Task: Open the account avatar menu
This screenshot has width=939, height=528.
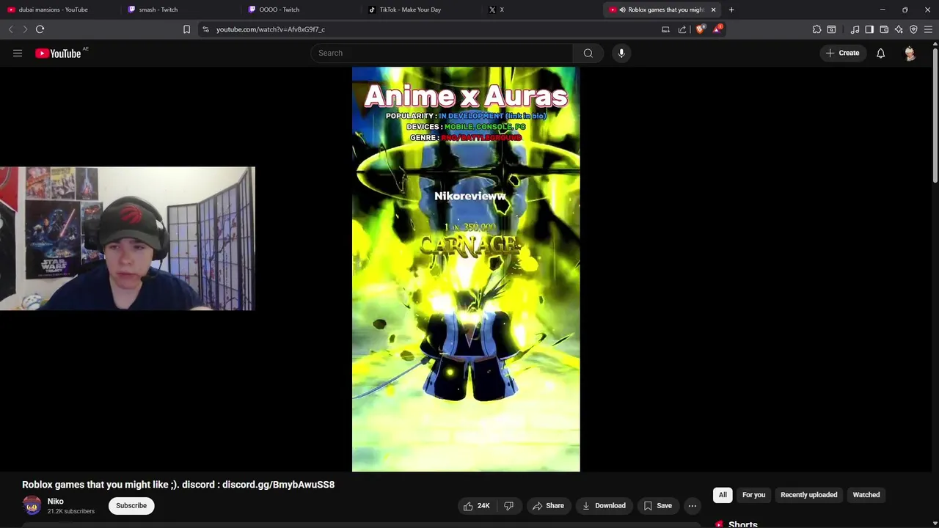Action: click(x=910, y=53)
